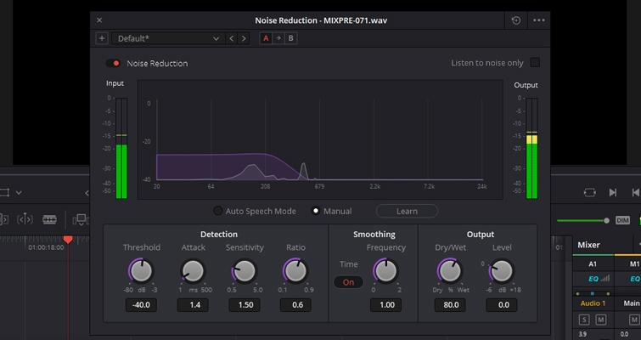
Task: Toggle the Noise Reduction enable switch
Action: pos(113,63)
